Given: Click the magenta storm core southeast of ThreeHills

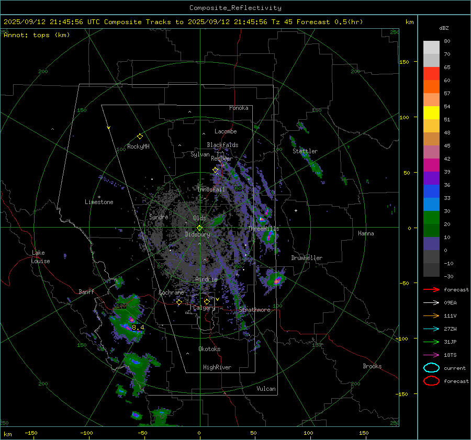Looking at the screenshot, I should point(270,236).
